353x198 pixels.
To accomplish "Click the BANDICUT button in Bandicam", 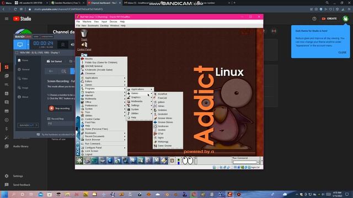I will point(28,125).
